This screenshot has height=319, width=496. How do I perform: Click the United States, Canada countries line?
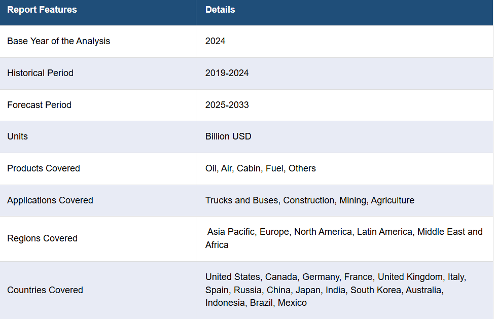point(336,277)
